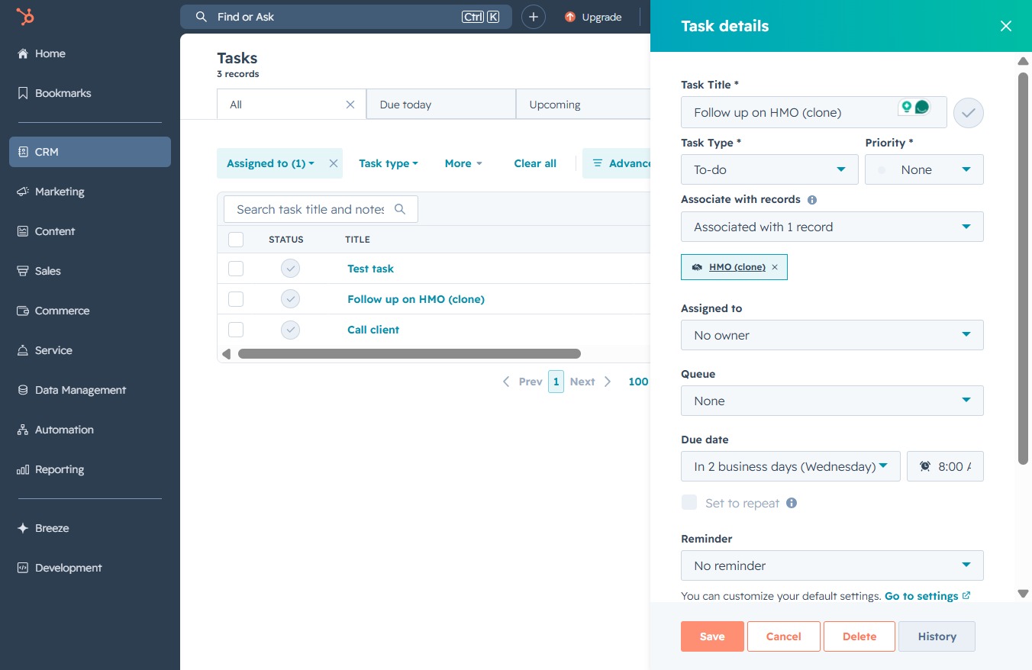Open the Priority None dropdown
Screen dimensions: 1032x670
click(924, 169)
